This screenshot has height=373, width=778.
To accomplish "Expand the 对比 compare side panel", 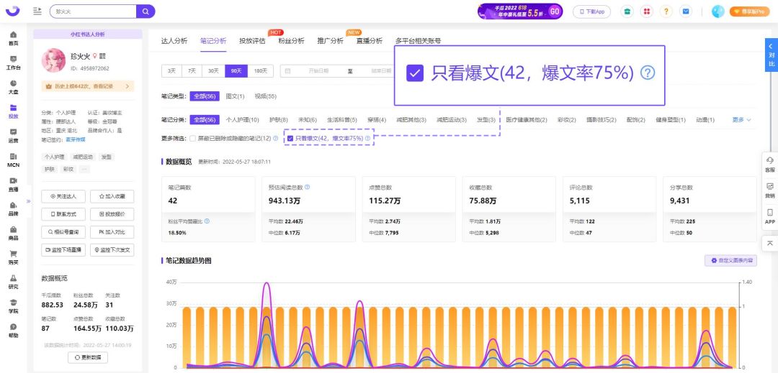I will tap(771, 55).
